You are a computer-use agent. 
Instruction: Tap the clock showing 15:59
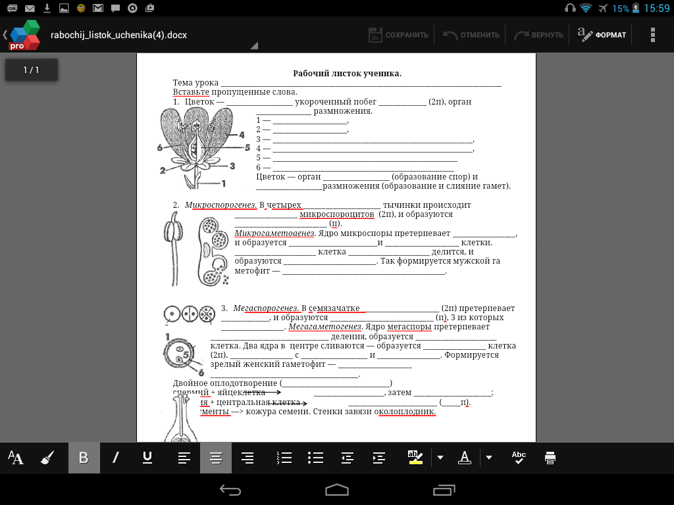(657, 9)
